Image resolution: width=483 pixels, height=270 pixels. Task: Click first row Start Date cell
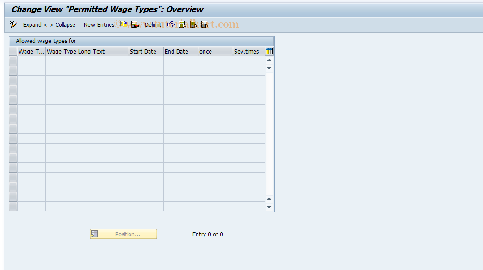146,61
